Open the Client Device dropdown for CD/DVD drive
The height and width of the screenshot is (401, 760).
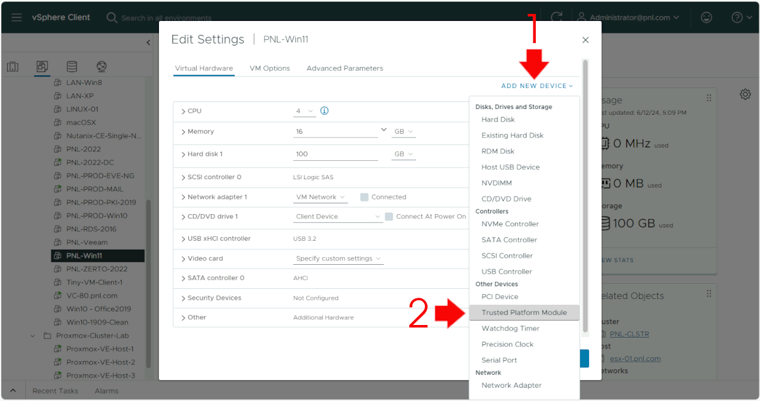(338, 216)
